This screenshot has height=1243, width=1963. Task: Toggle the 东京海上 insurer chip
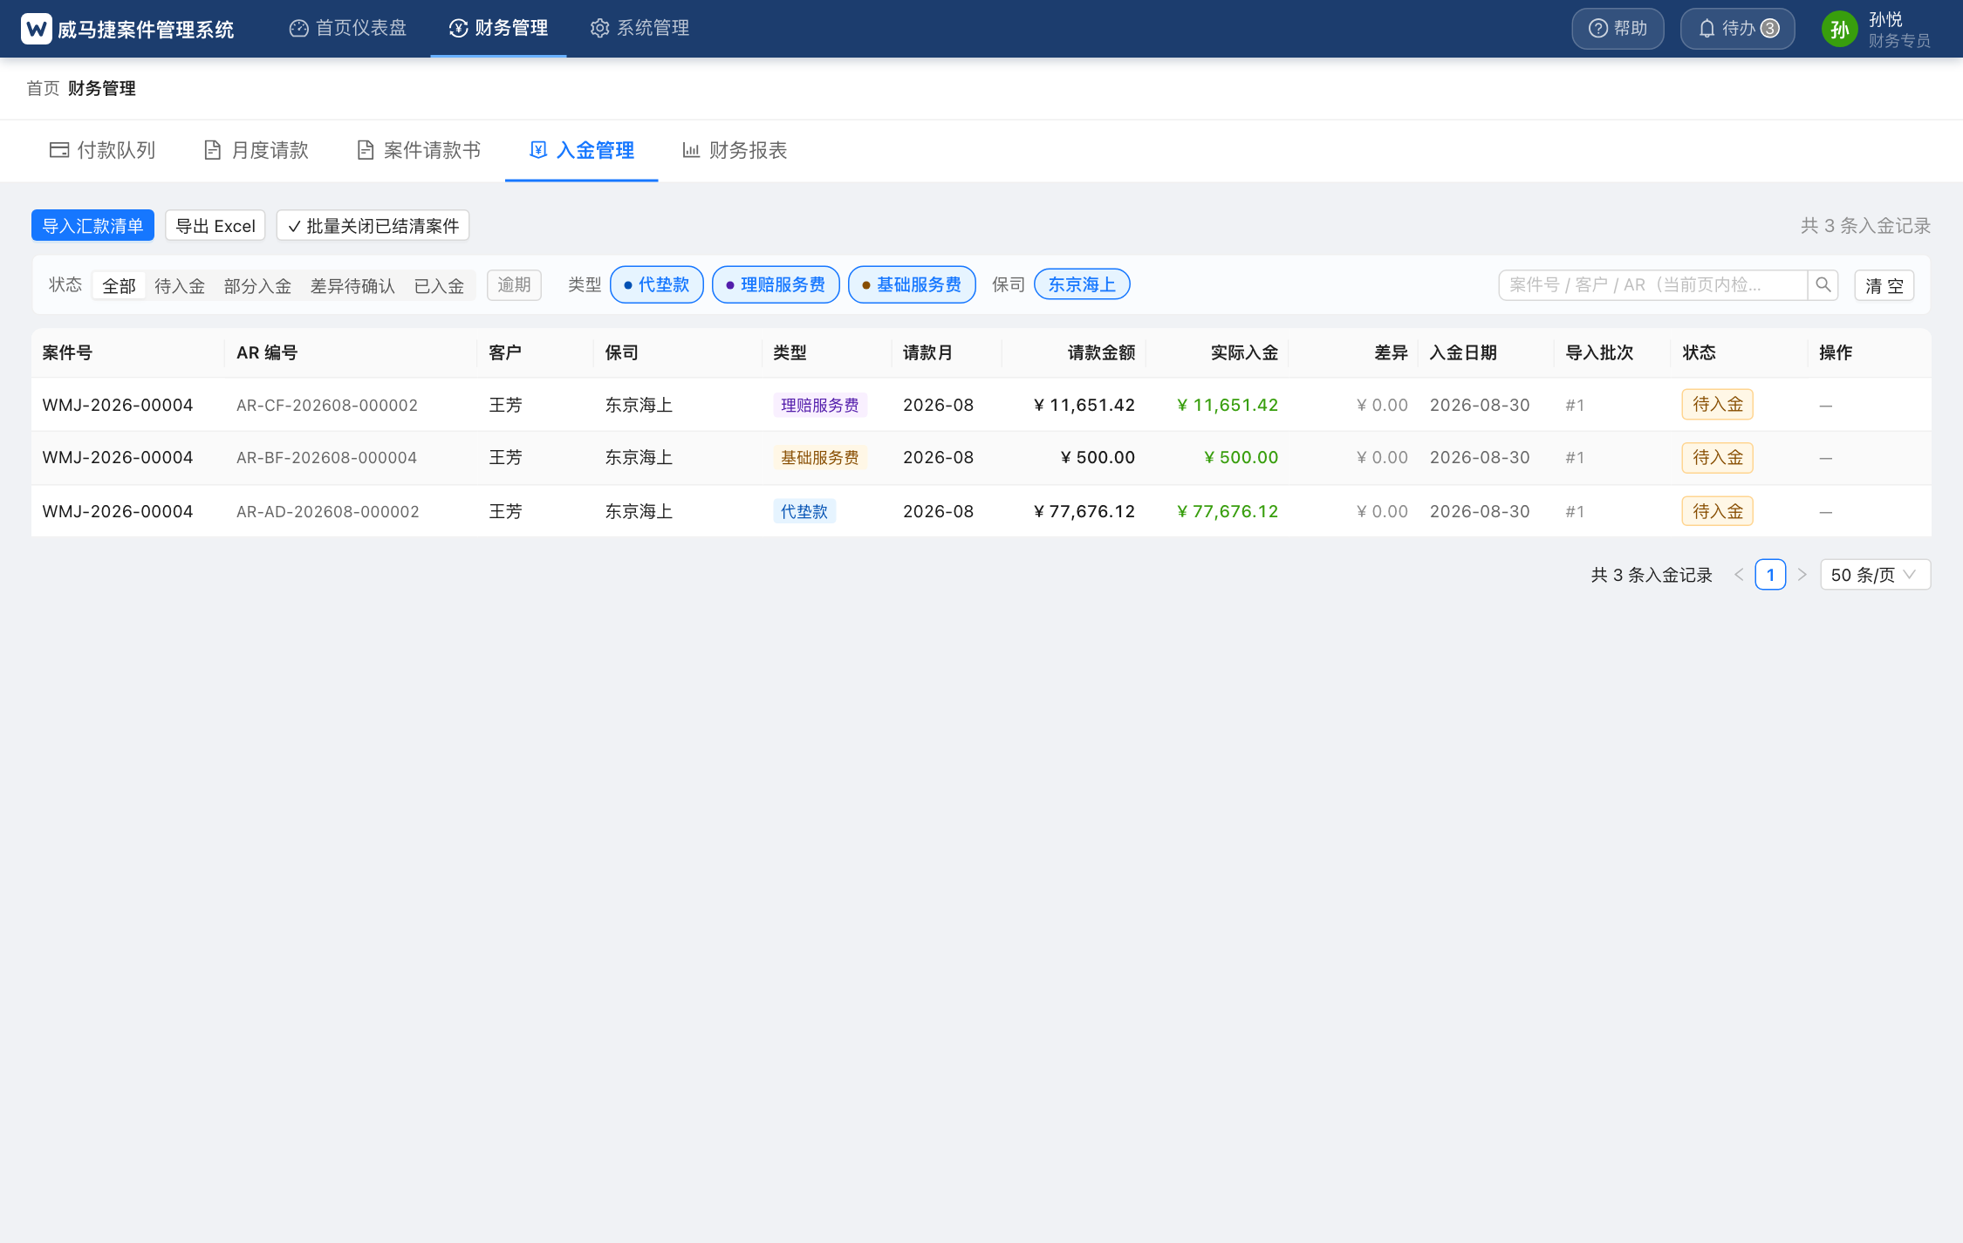click(1082, 284)
